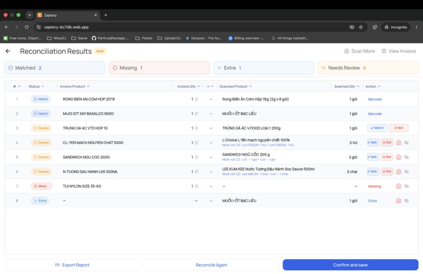This screenshot has width=423, height=274.
Task: Reject with Not for SANDWICH NGU COC row
Action: pyautogui.click(x=387, y=157)
